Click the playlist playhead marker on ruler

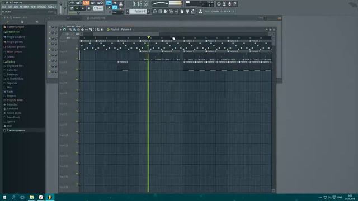tap(149, 37)
